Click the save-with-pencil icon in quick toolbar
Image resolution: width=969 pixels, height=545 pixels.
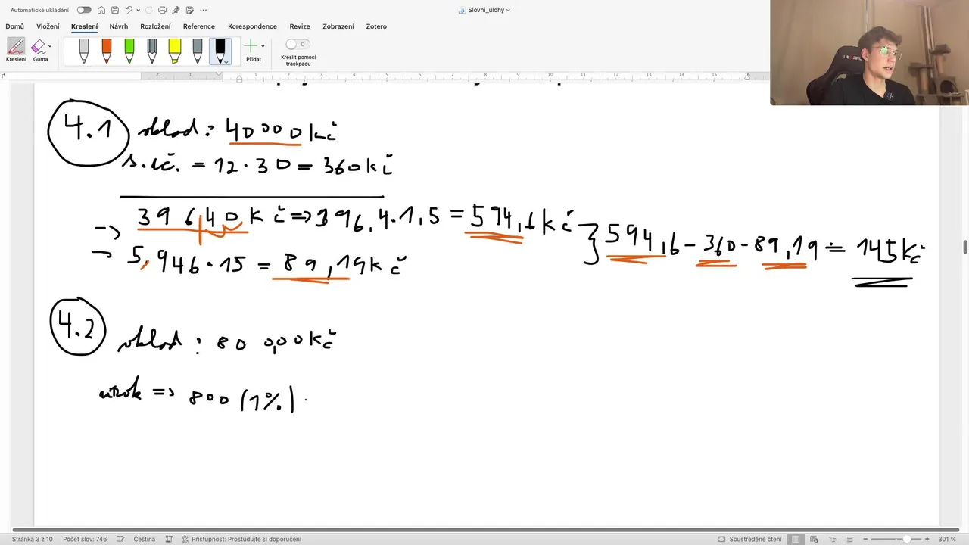point(189,10)
